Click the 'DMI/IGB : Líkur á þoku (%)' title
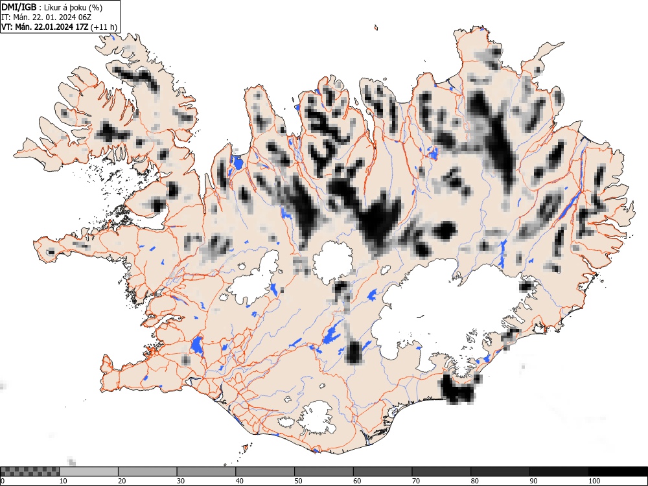This screenshot has height=486, width=648. click(52, 7)
